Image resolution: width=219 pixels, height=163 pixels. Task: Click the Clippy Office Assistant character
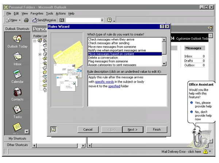[197, 136]
